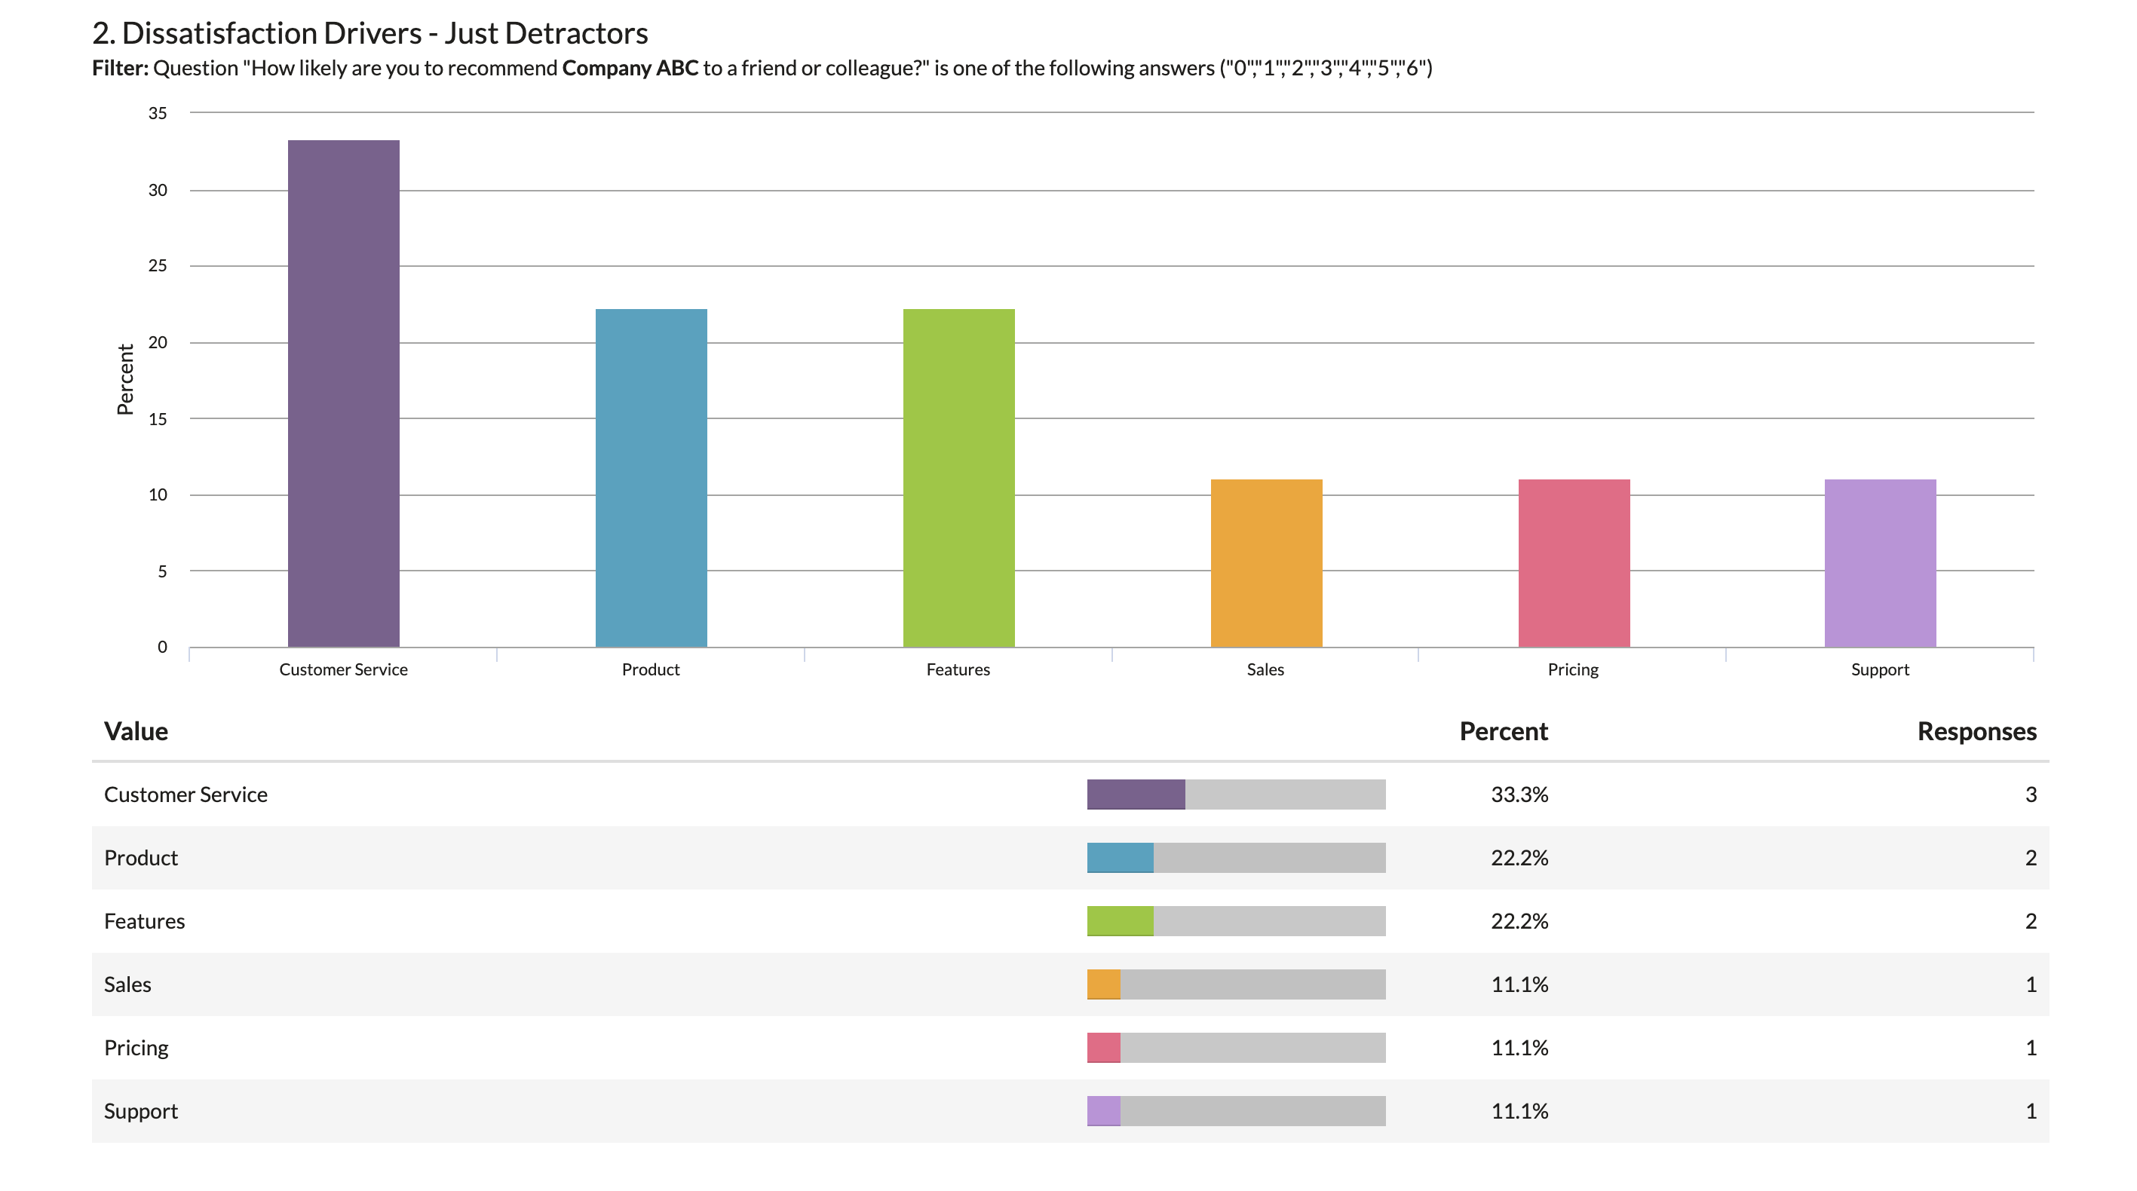Click the Pricing row pink swatch

tap(1104, 1048)
